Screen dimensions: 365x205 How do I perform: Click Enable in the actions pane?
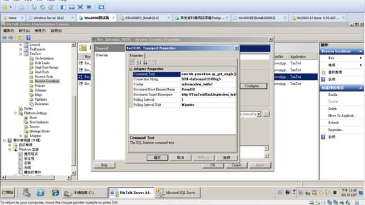[x=333, y=95]
